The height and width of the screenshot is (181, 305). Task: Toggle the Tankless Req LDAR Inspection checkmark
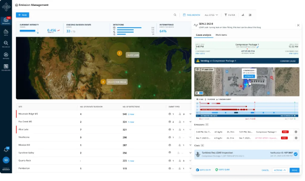[x=295, y=154]
